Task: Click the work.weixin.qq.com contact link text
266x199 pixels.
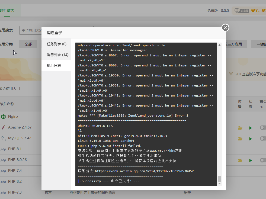Action: coord(144,171)
